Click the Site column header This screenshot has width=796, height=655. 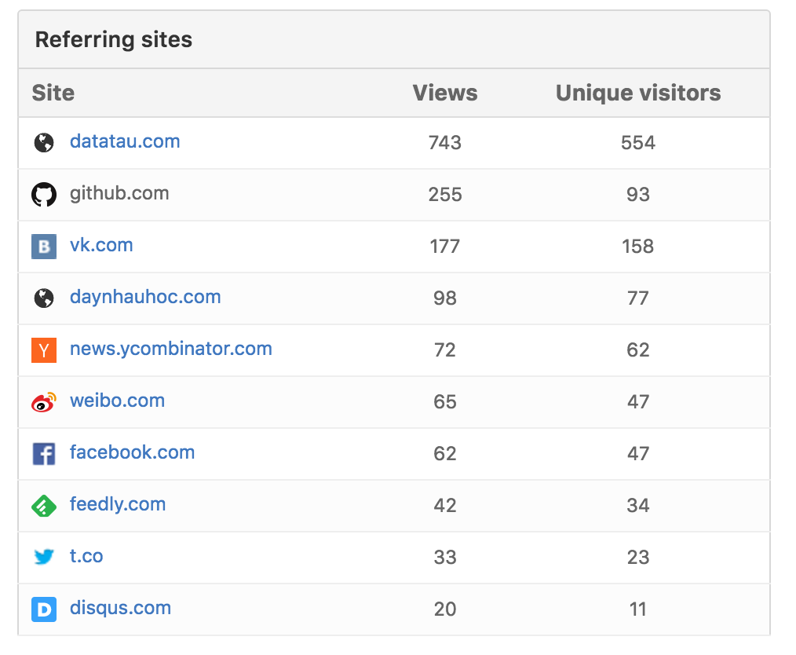click(x=53, y=93)
